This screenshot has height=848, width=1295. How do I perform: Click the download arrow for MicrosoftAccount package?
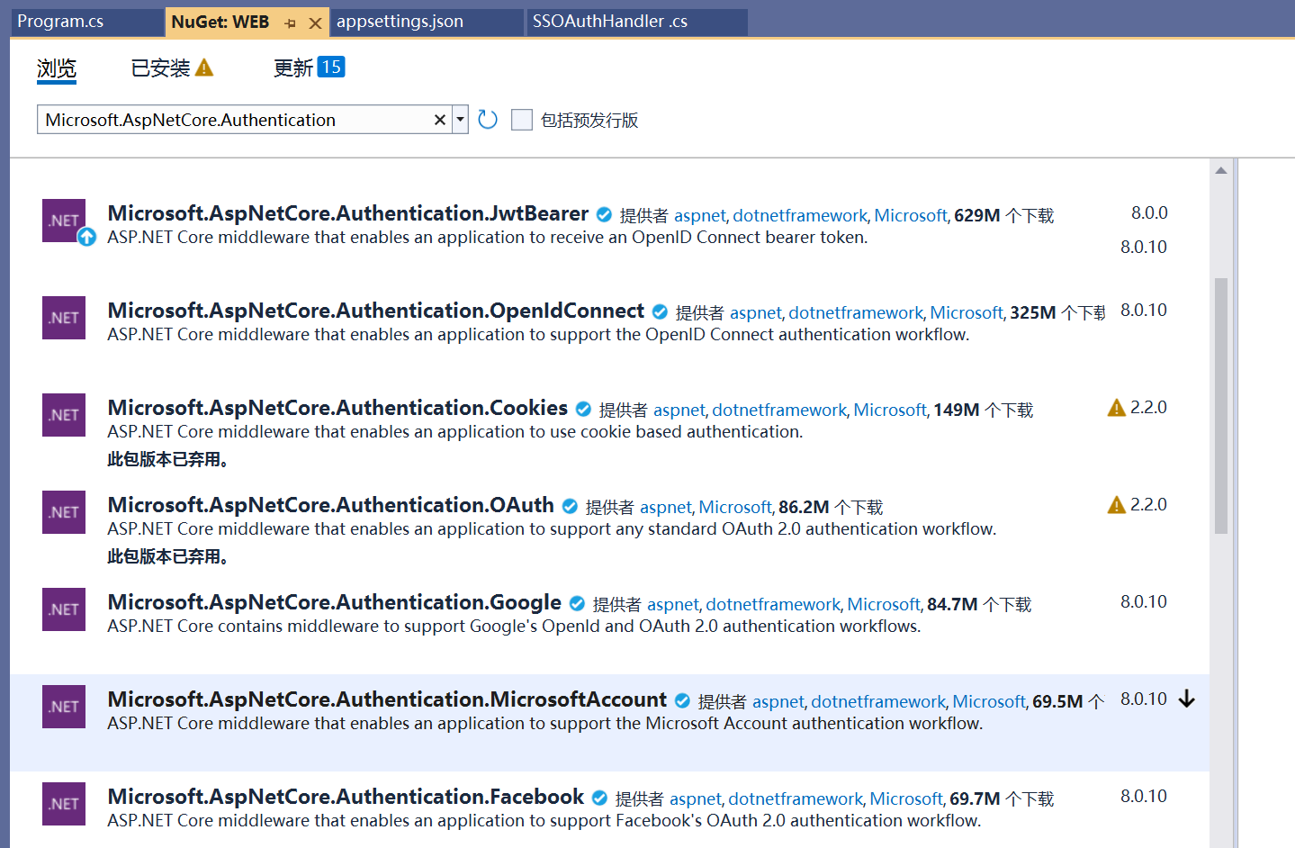[x=1187, y=699]
